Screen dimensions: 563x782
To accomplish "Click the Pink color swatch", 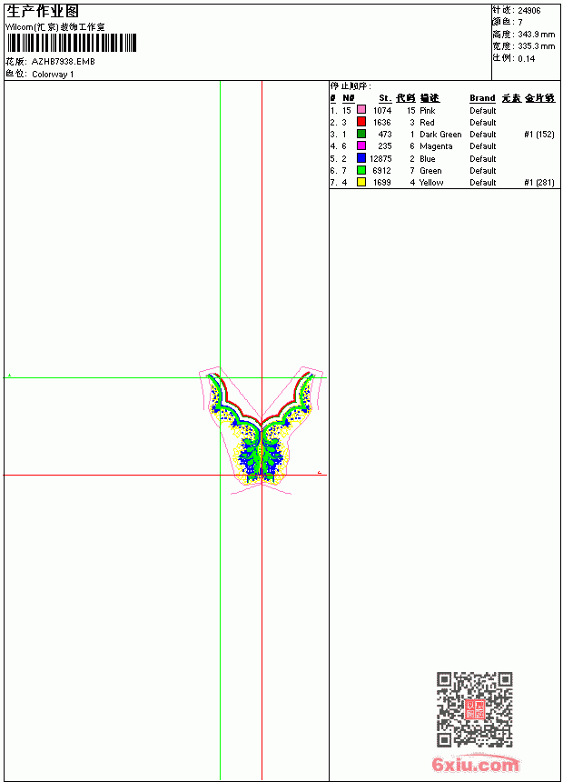I will [x=361, y=110].
